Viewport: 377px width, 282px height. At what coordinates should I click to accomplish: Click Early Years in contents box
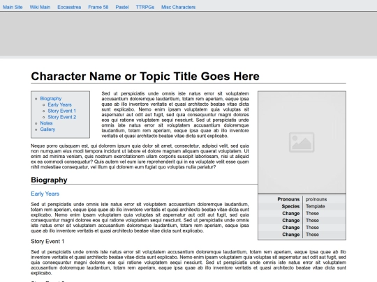point(59,104)
